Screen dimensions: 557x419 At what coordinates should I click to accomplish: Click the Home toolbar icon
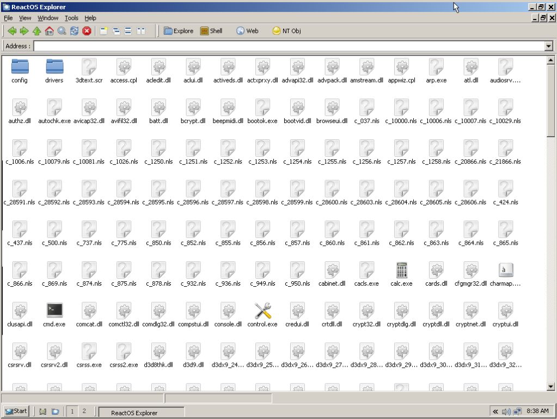coord(48,31)
